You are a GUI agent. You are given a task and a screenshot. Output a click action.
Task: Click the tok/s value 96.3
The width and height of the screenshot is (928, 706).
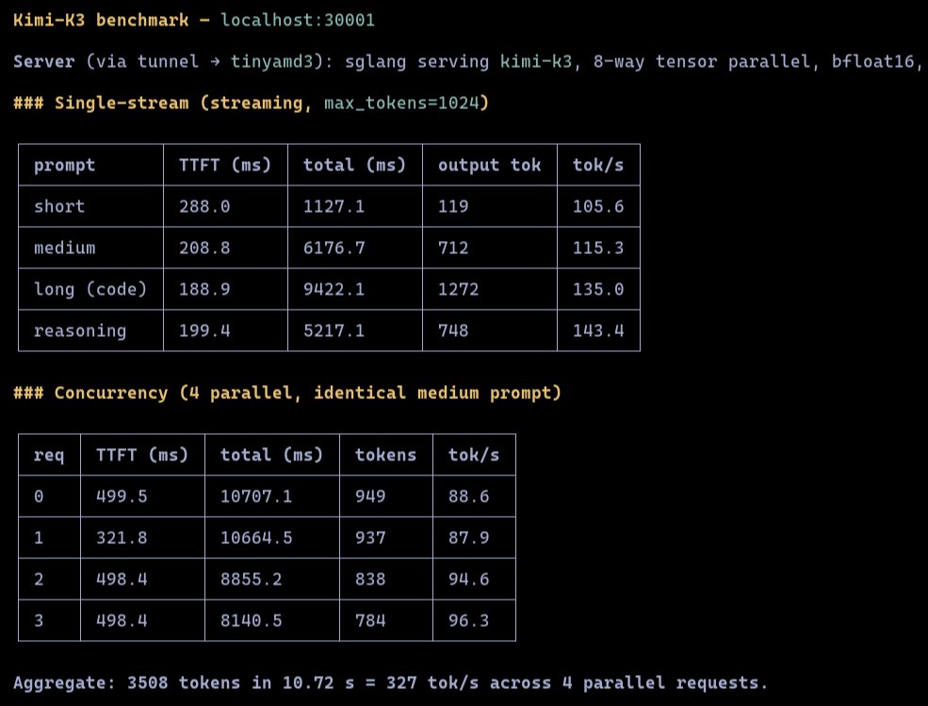click(x=469, y=620)
